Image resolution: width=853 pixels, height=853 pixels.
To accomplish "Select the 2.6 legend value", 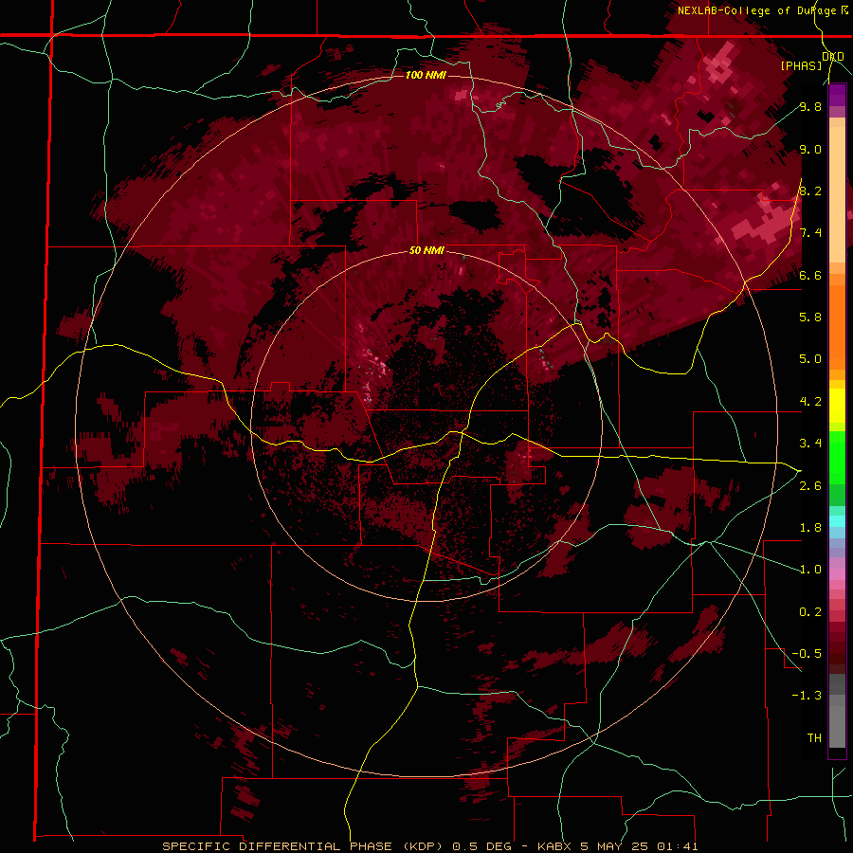I will tap(810, 486).
